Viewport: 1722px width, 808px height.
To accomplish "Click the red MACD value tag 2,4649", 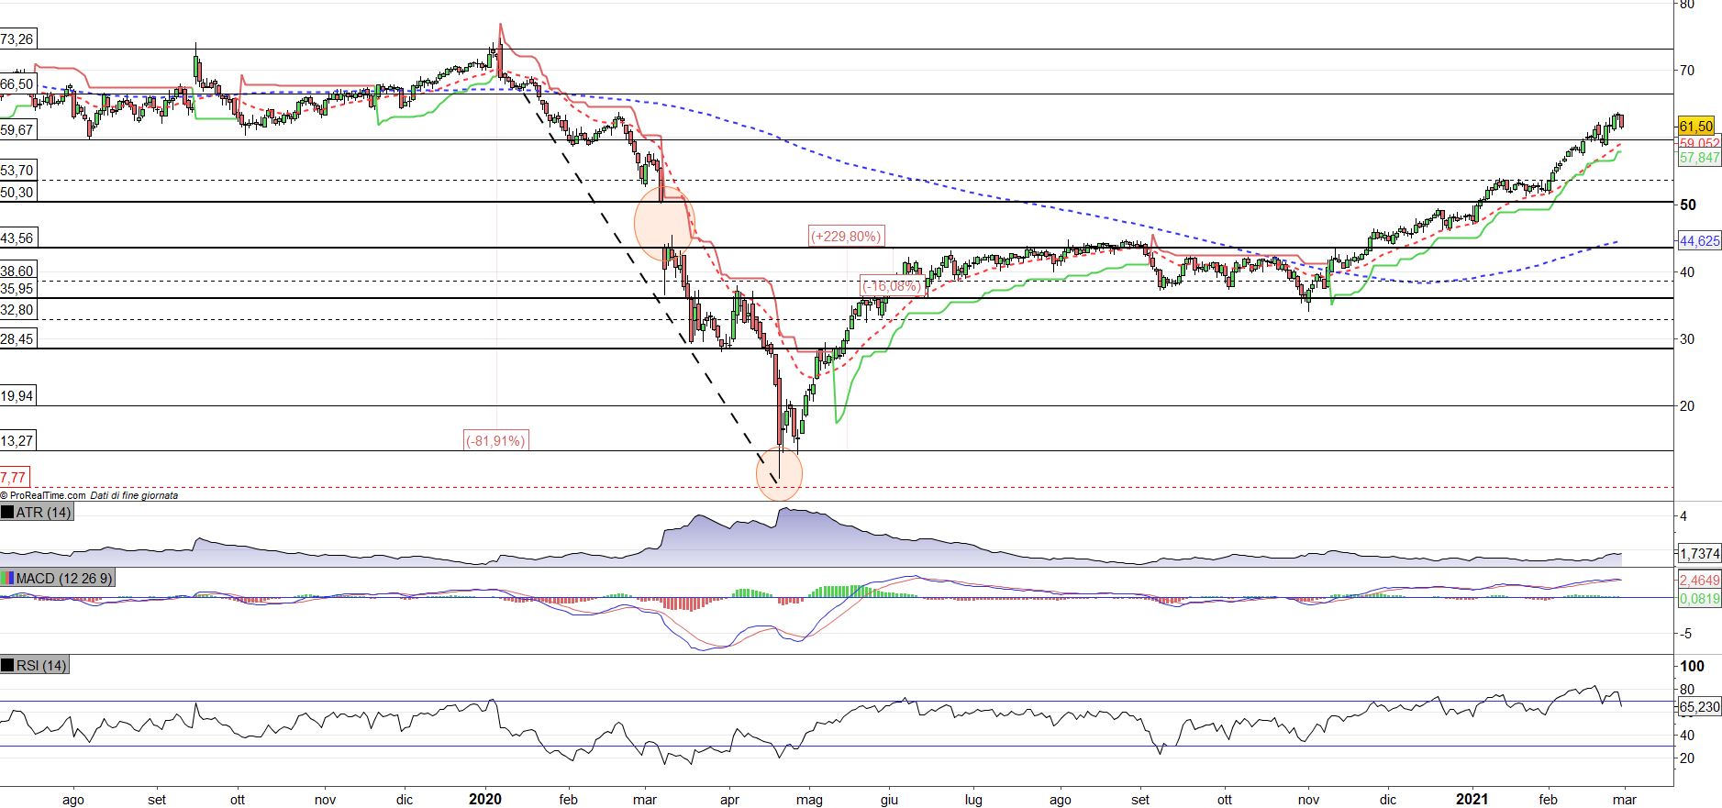I will tap(1699, 581).
